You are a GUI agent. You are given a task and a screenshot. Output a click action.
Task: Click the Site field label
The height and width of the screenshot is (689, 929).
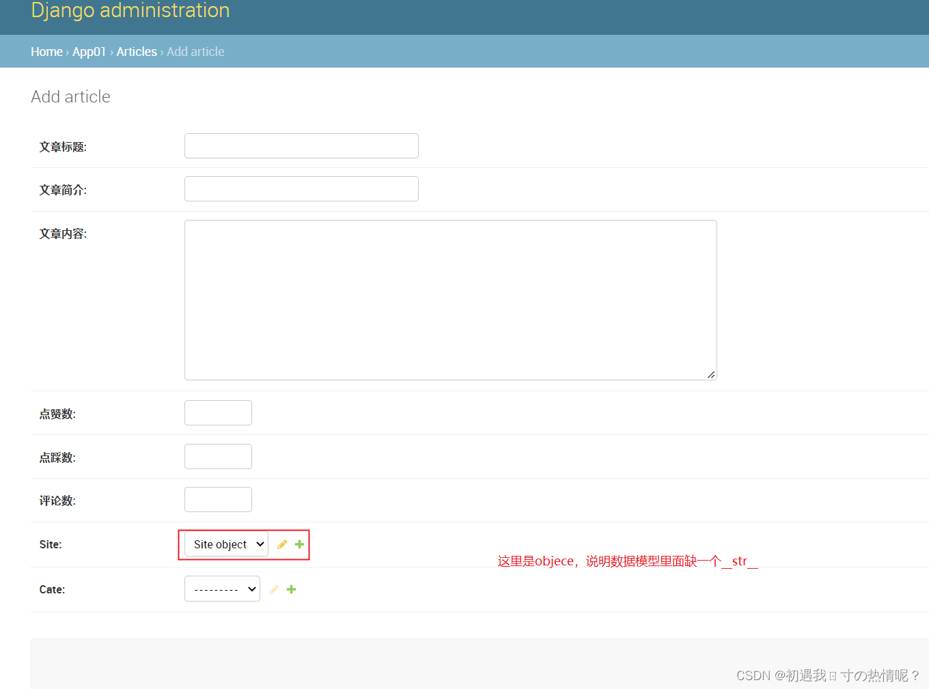pyautogui.click(x=51, y=544)
